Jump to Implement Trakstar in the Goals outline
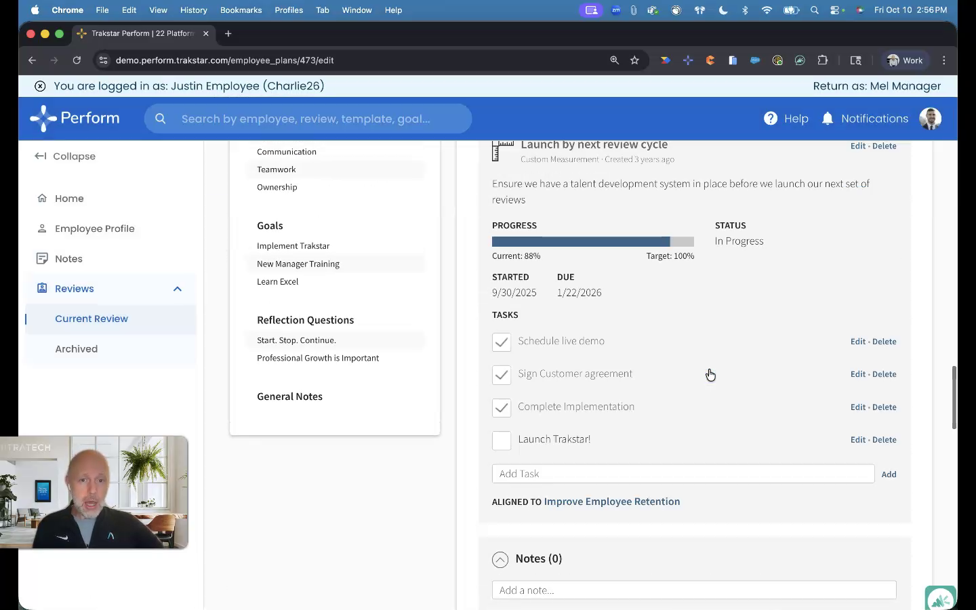Image resolution: width=976 pixels, height=610 pixels. [293, 246]
